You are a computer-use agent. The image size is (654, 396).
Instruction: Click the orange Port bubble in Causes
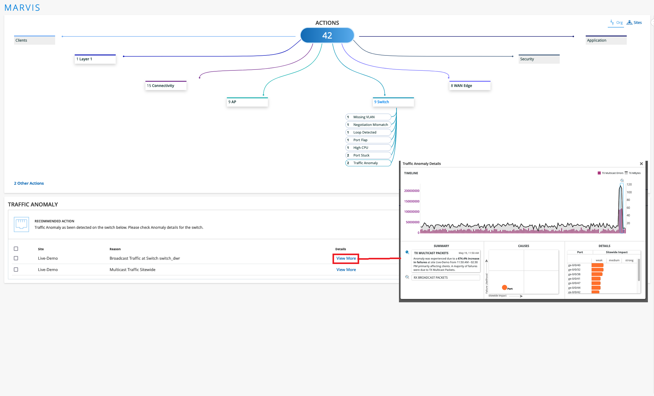[x=504, y=287]
